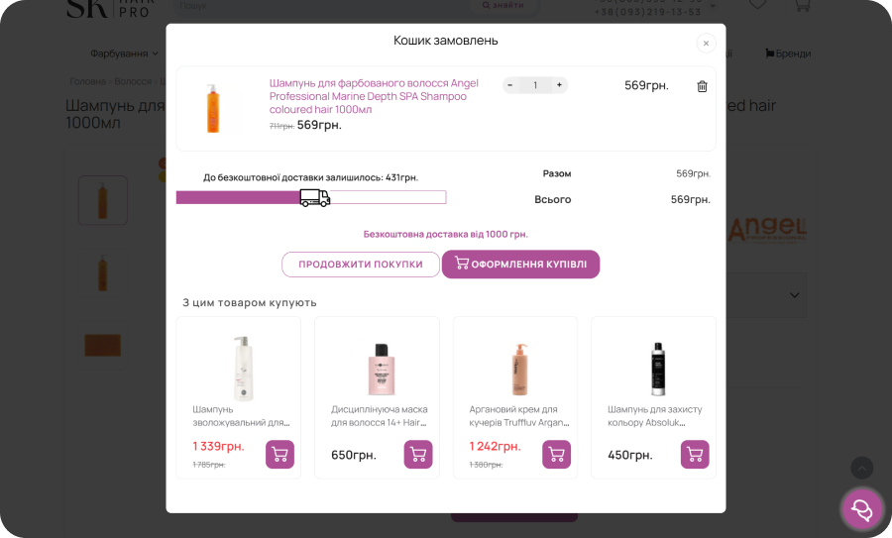Click the scroll-to-top arrow button

[x=862, y=468]
